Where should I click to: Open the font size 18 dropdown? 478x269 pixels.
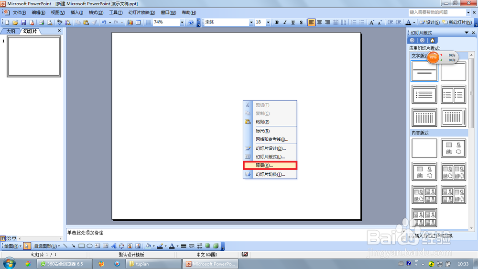[x=268, y=22]
